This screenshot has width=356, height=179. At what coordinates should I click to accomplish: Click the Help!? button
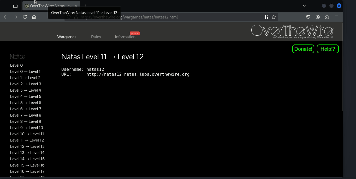coord(328,49)
